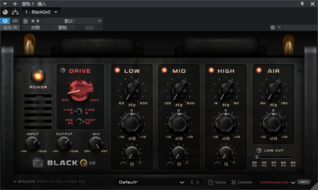Pin the plugin window
318x190 pixels.
(x=302, y=3)
